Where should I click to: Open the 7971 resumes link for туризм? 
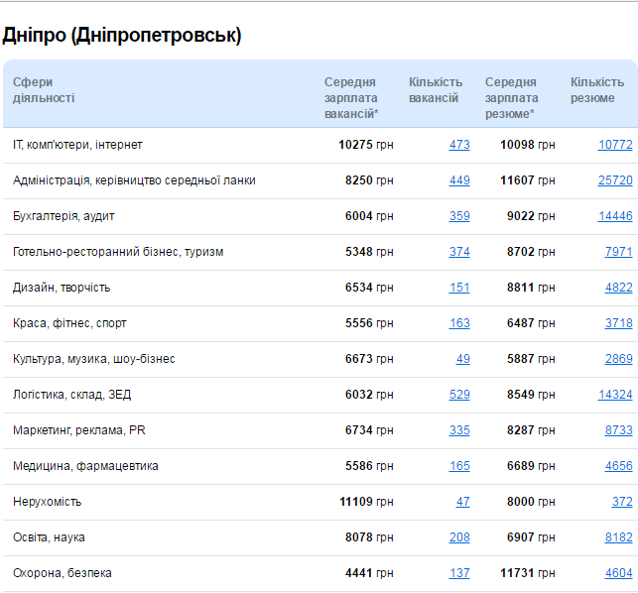point(618,252)
